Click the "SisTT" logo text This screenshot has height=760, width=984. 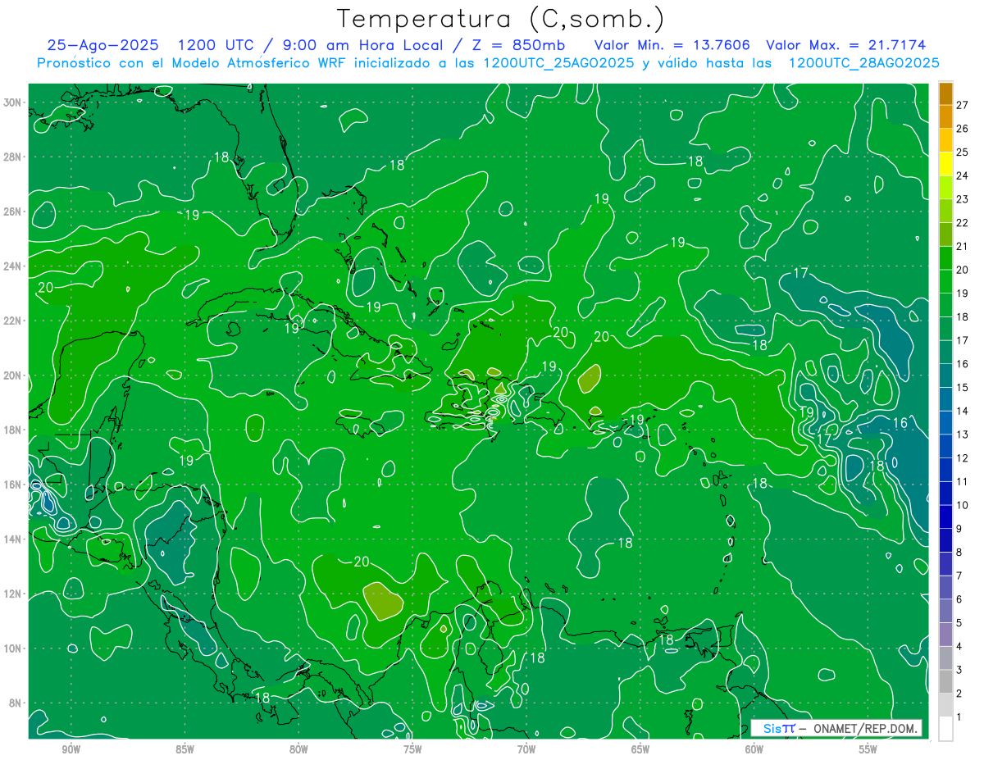[778, 728]
